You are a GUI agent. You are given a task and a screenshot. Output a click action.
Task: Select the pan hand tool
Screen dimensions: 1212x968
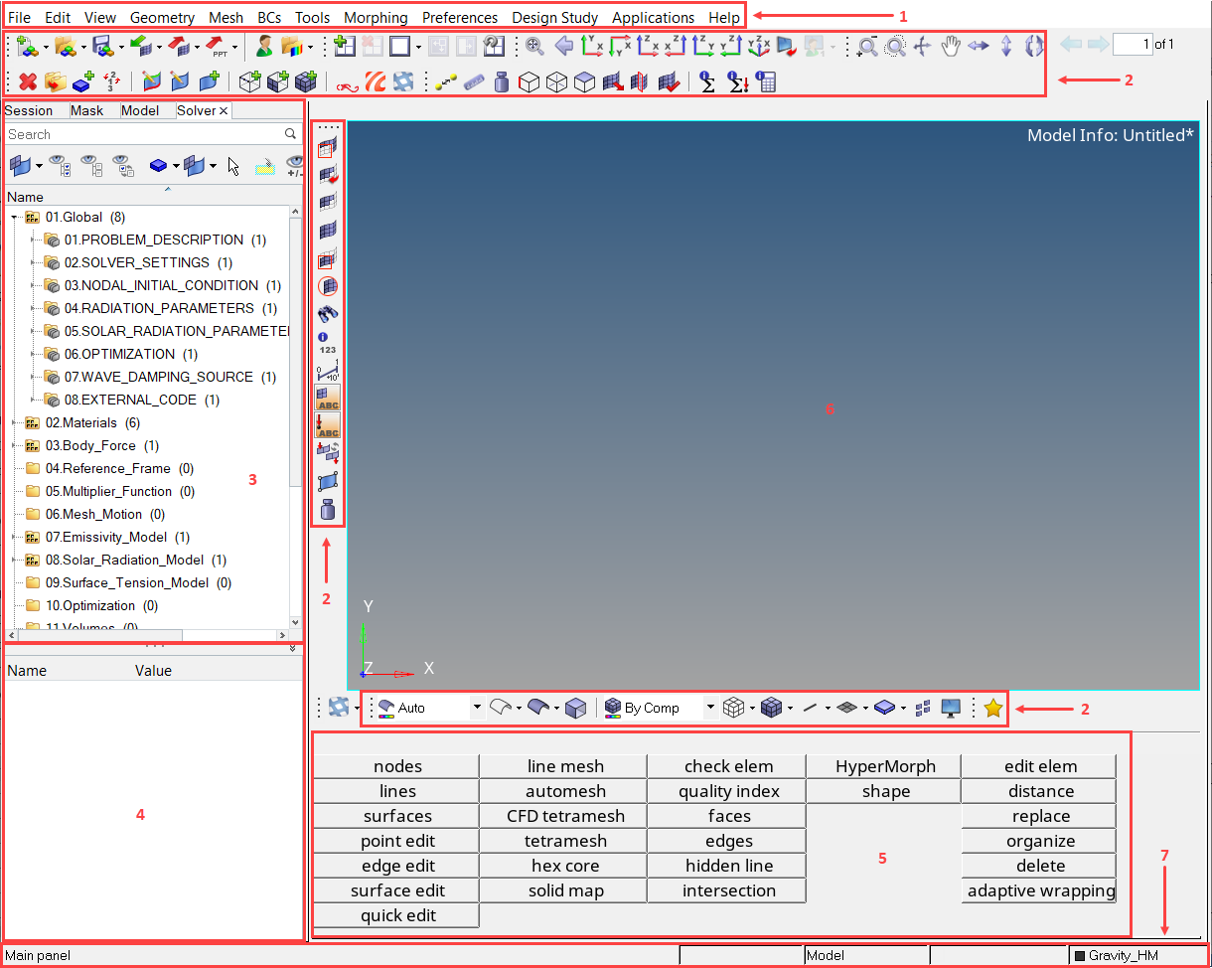tap(951, 46)
